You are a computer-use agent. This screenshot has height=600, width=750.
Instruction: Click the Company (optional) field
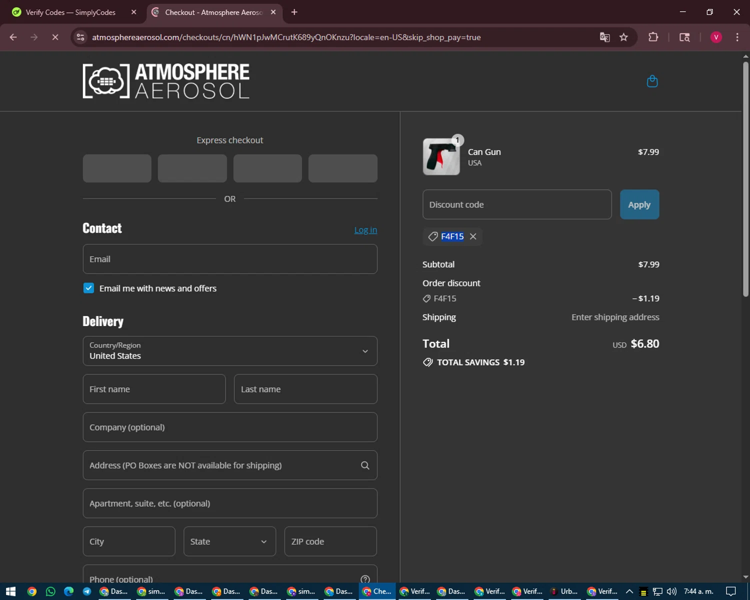pos(230,427)
